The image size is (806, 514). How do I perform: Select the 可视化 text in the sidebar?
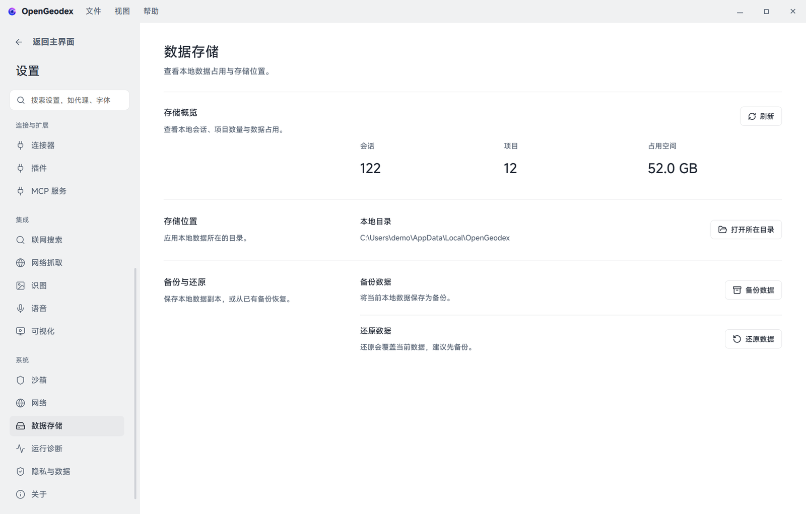[x=43, y=331]
